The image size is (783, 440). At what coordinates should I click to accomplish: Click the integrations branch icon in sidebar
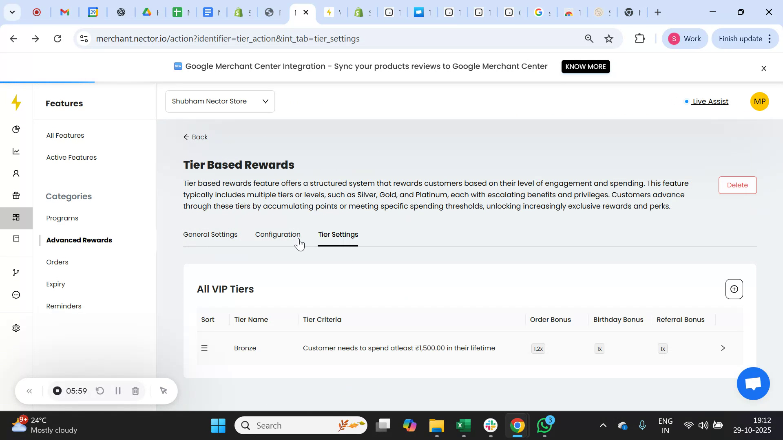(16, 272)
